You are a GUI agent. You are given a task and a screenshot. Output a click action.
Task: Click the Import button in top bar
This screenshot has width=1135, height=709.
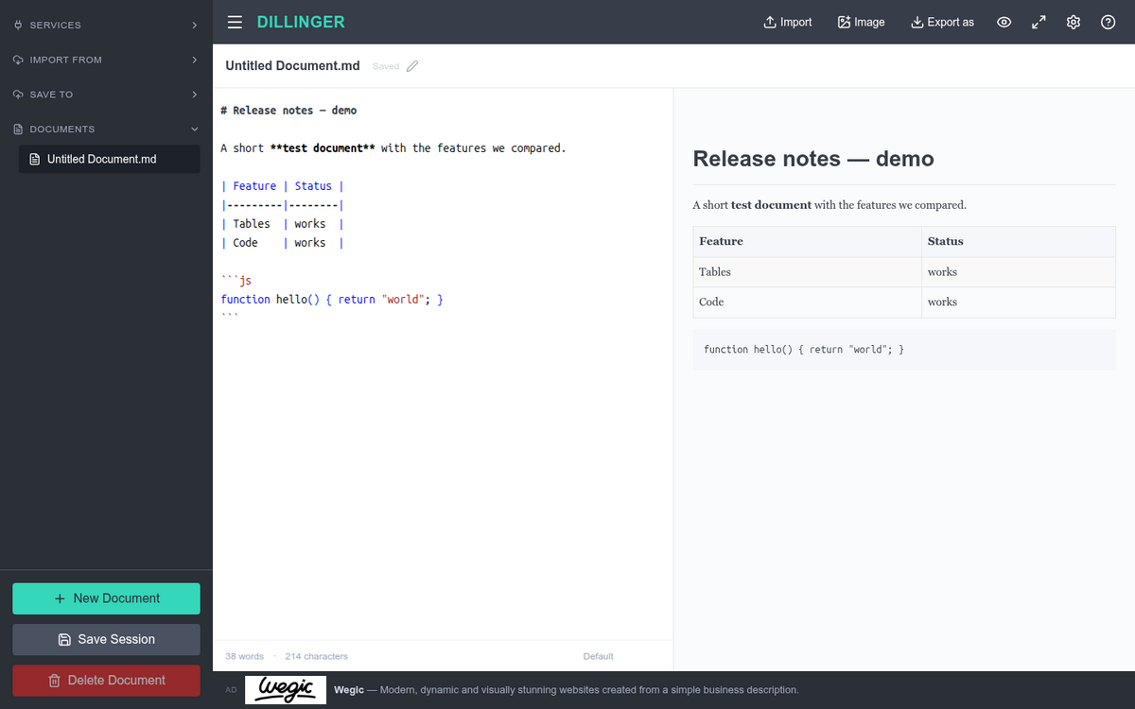(x=787, y=22)
